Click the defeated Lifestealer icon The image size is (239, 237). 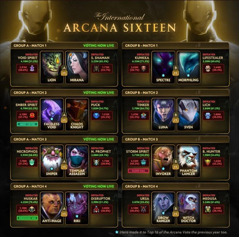[208, 69]
